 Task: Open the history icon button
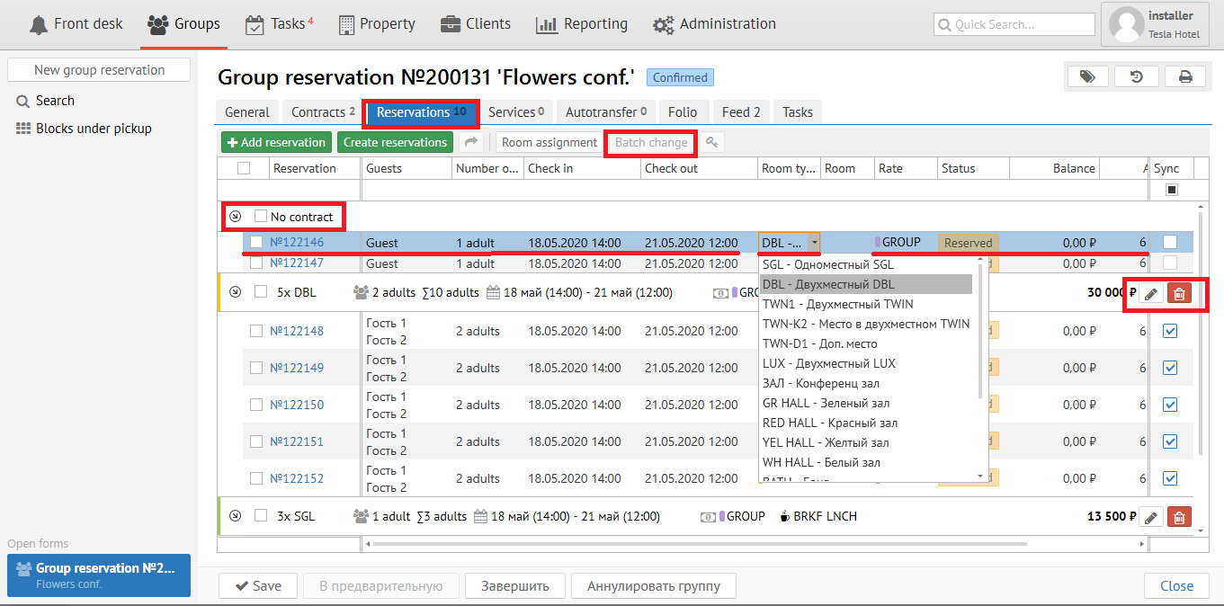tap(1137, 77)
